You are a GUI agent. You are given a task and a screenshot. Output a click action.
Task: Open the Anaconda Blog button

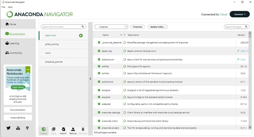click(18, 118)
